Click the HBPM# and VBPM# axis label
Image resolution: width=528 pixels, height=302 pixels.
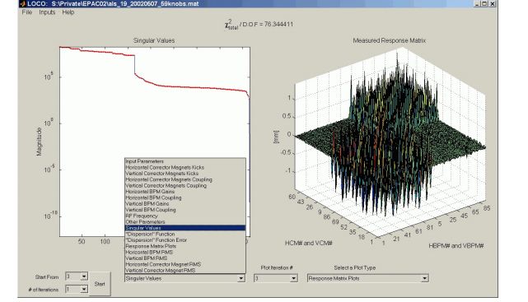(x=456, y=246)
